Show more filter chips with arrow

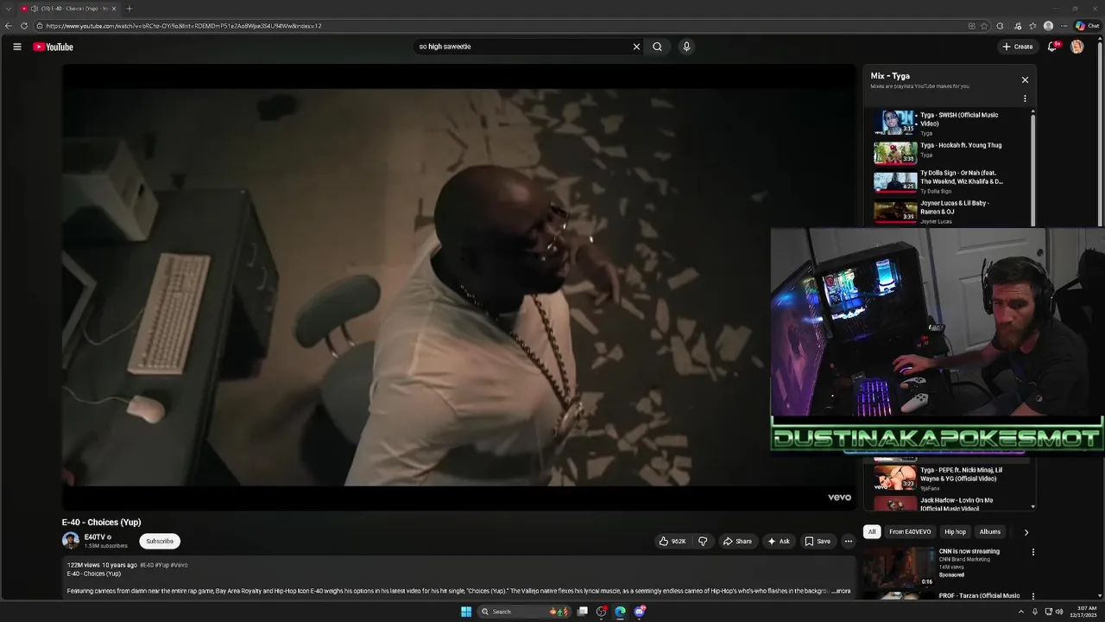tap(1026, 532)
